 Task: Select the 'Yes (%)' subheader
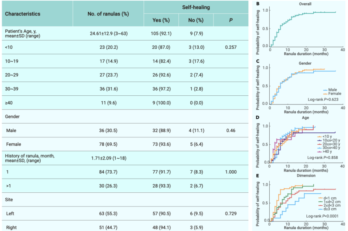161,20
